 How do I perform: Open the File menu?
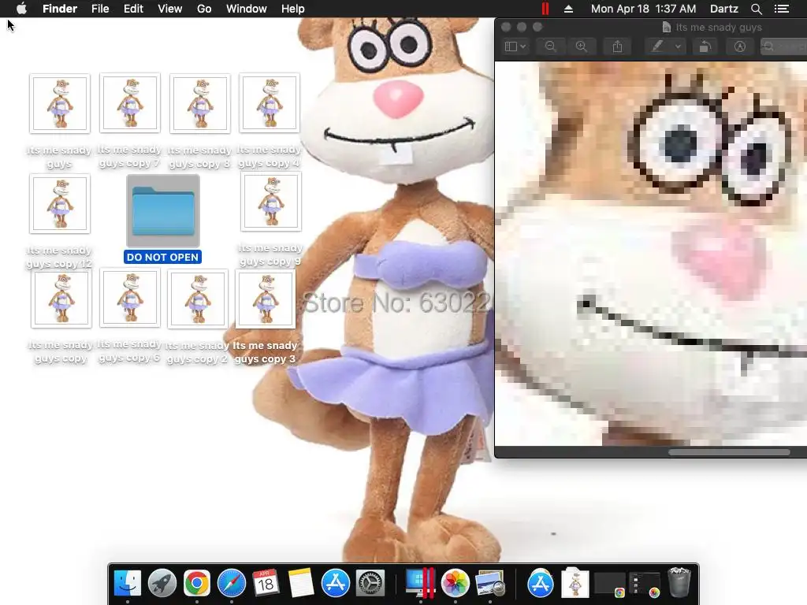point(100,9)
